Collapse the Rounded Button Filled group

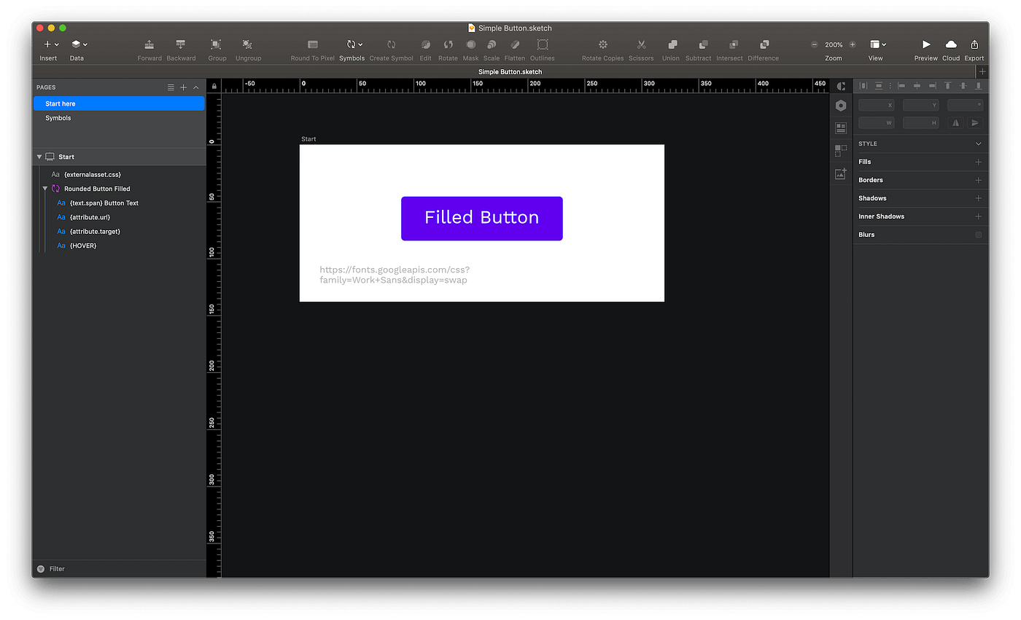pyautogui.click(x=44, y=188)
